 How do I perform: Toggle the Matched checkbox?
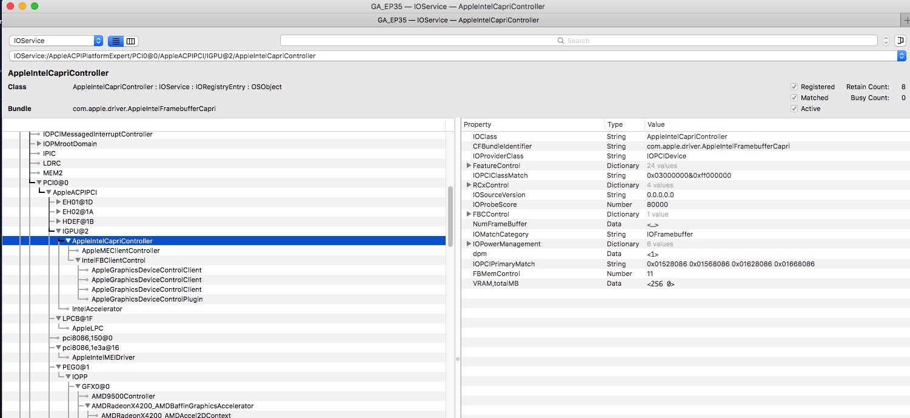click(x=794, y=98)
